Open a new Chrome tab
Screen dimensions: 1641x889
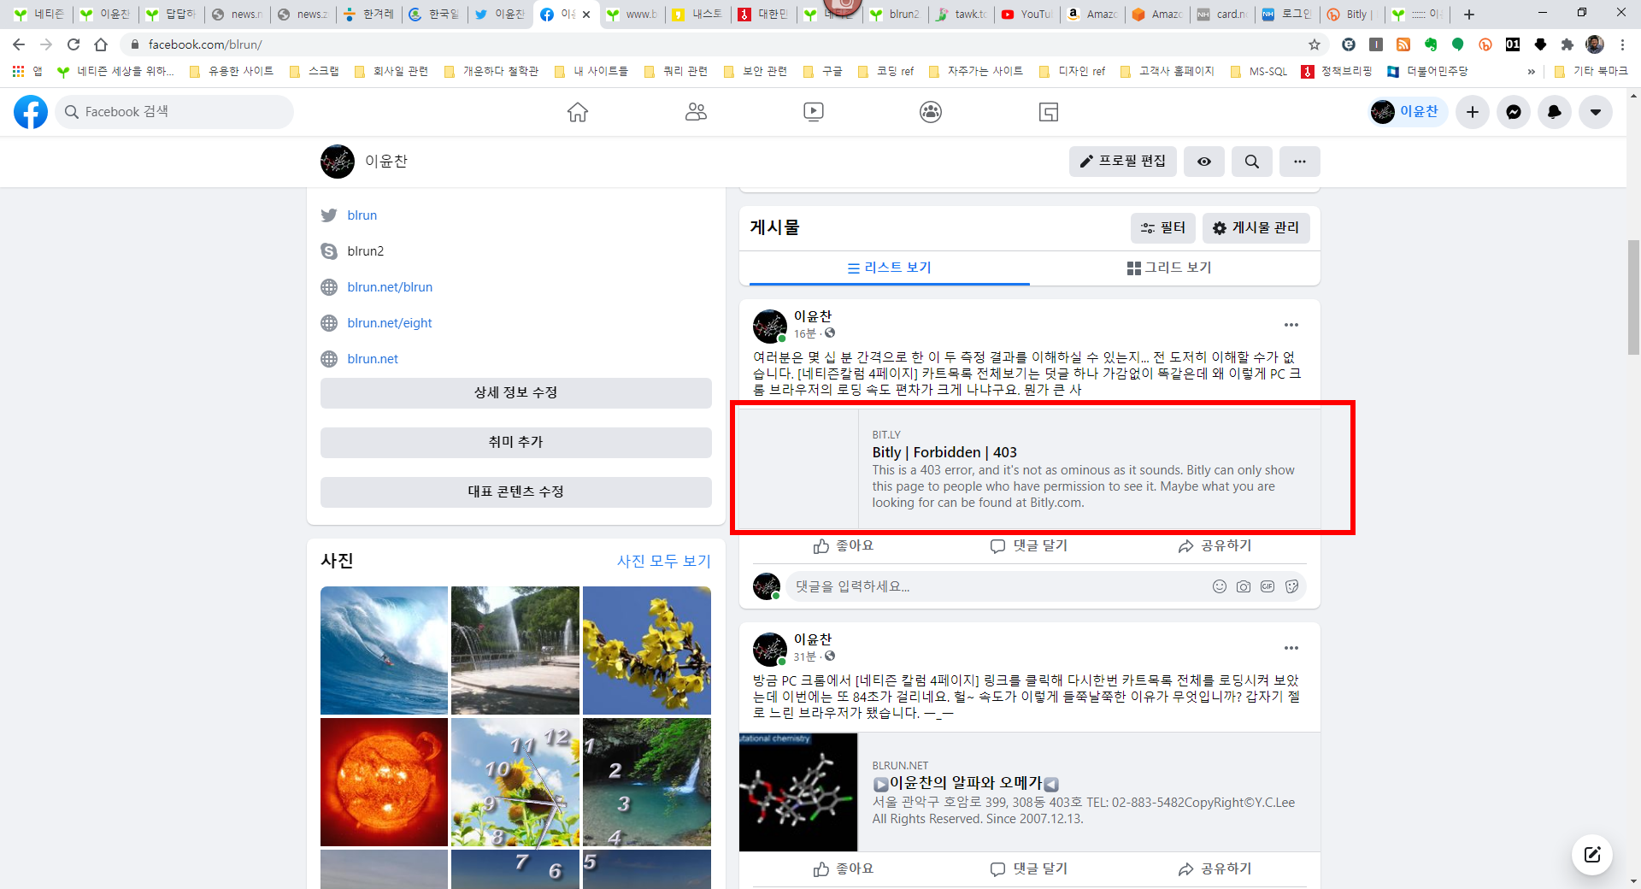click(x=1469, y=14)
